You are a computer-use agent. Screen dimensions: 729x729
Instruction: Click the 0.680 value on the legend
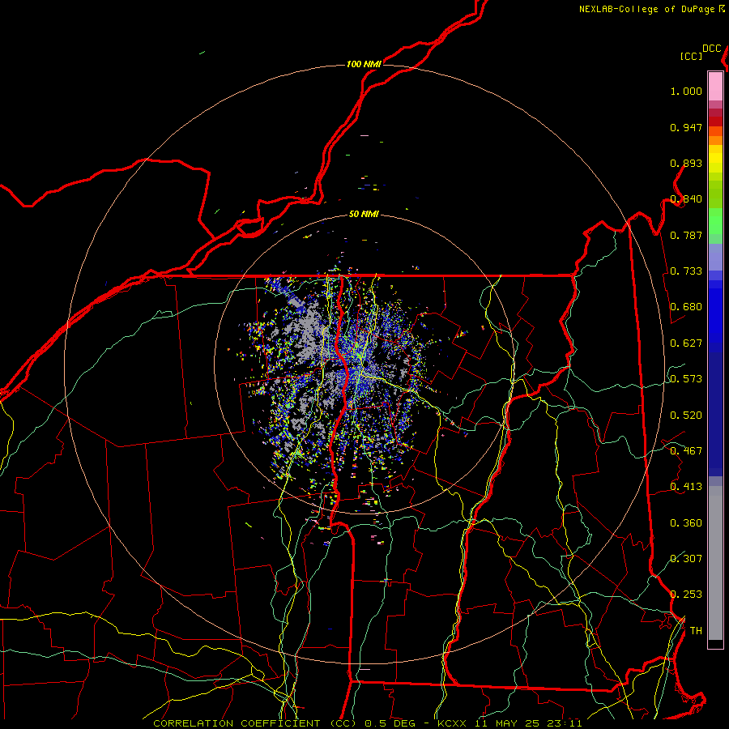coord(686,307)
